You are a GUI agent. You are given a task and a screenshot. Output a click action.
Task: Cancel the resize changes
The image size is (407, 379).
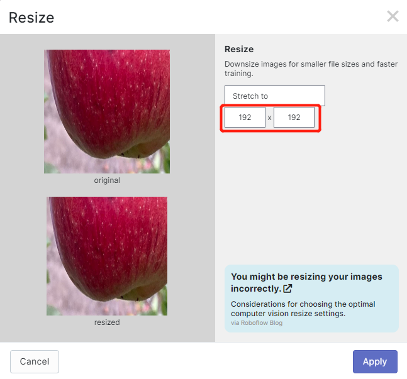35,361
